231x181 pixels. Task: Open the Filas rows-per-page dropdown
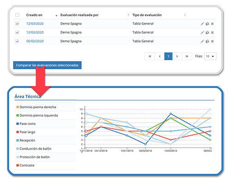pyautogui.click(x=210, y=56)
